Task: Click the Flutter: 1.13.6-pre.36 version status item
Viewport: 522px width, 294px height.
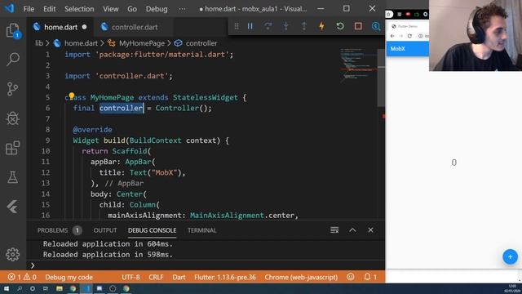Action: [x=225, y=277]
